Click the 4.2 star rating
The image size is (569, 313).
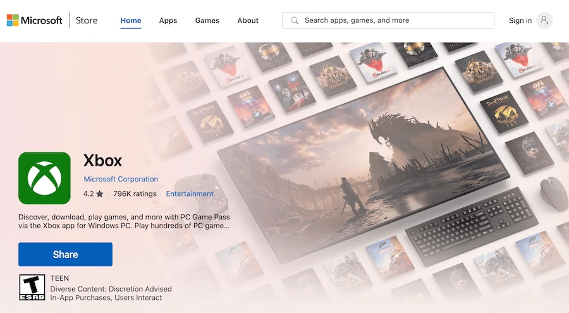pyautogui.click(x=94, y=193)
